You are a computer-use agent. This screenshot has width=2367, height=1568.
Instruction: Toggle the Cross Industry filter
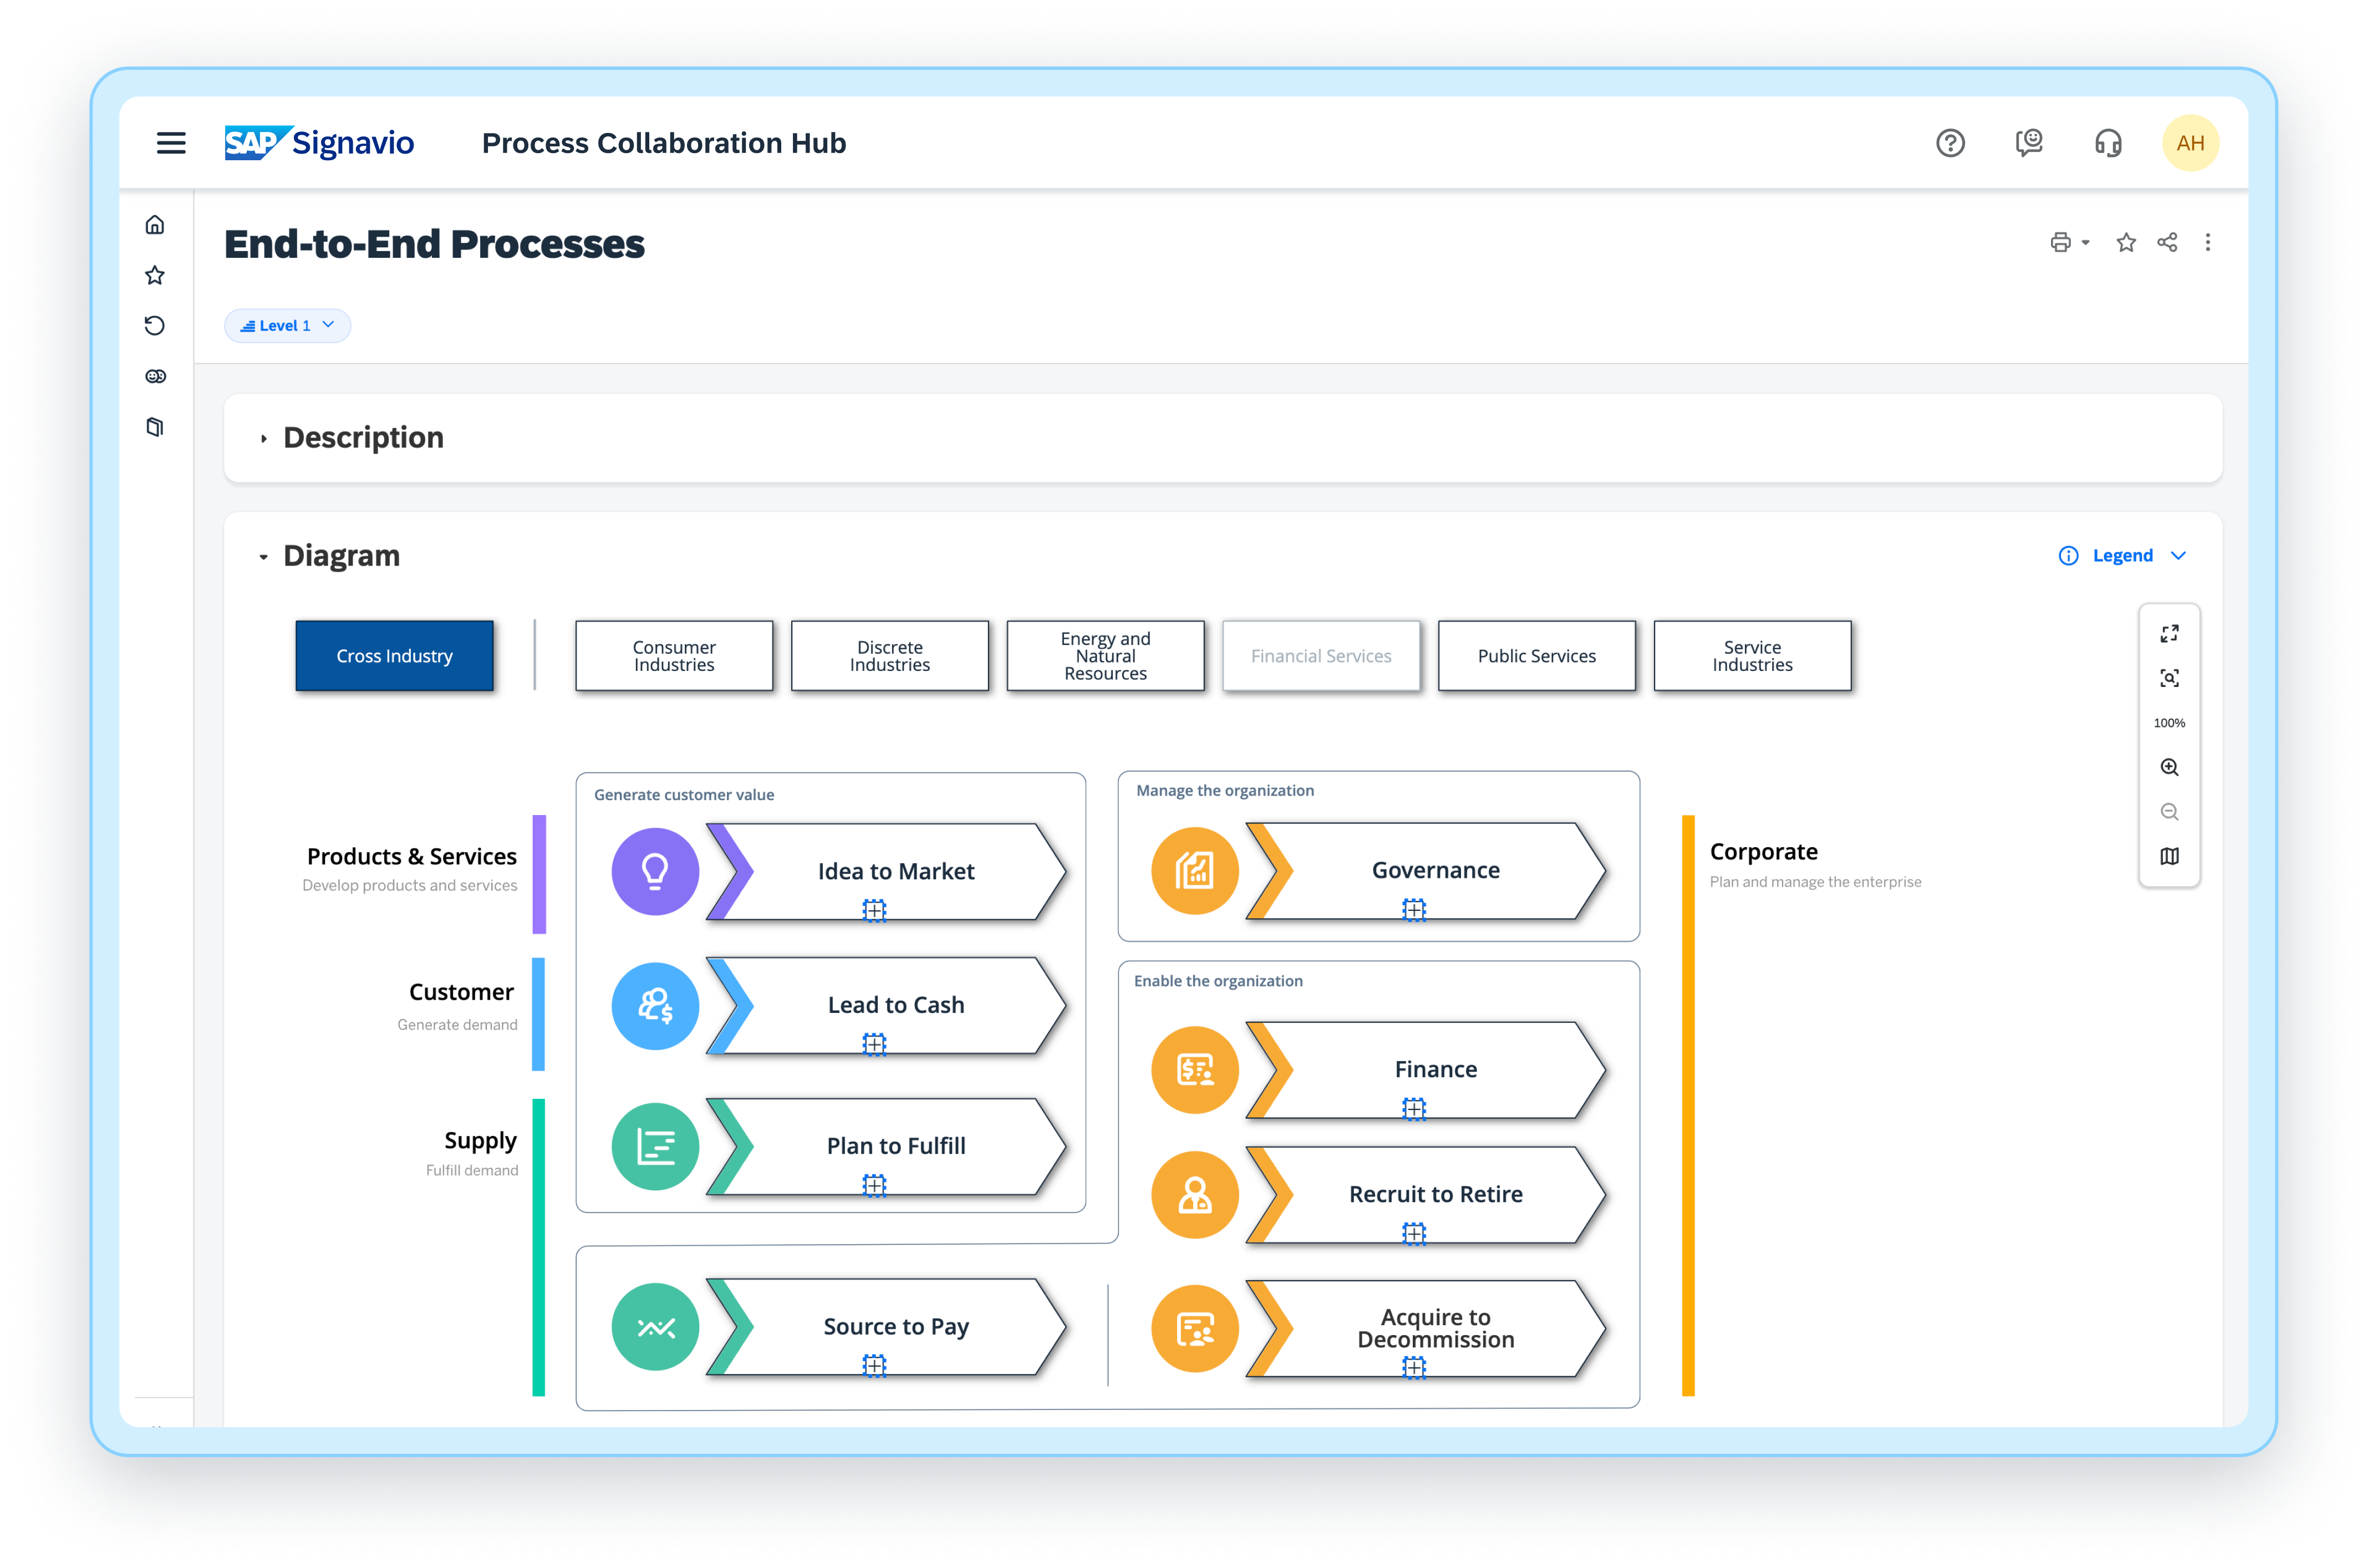pyautogui.click(x=394, y=656)
